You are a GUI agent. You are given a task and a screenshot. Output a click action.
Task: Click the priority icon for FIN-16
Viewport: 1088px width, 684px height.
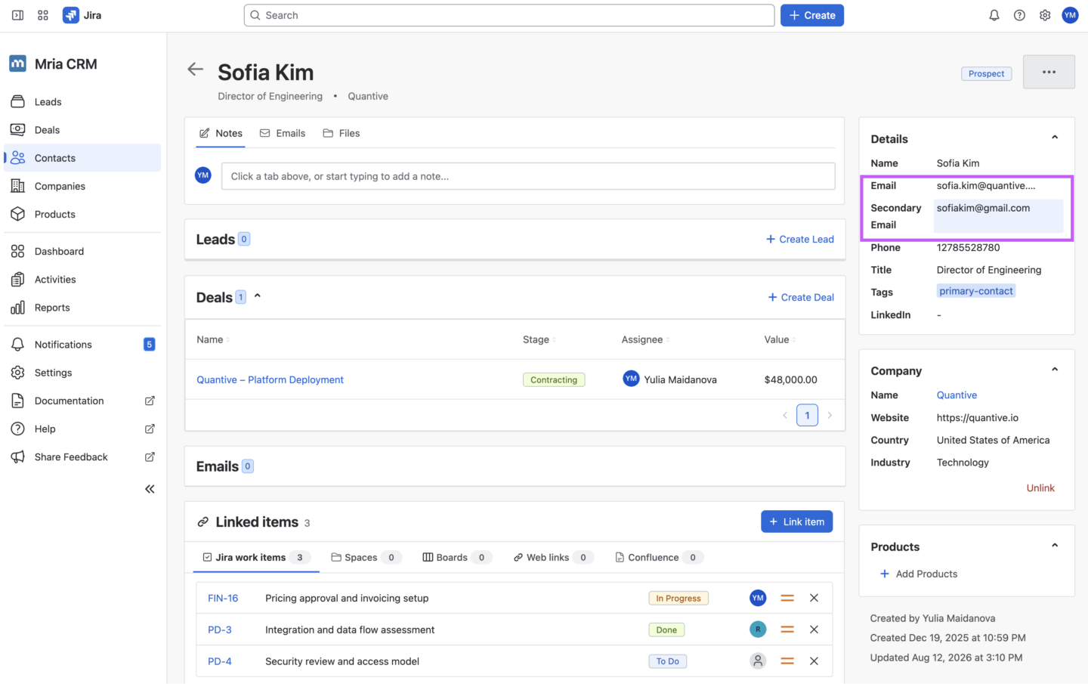787,598
